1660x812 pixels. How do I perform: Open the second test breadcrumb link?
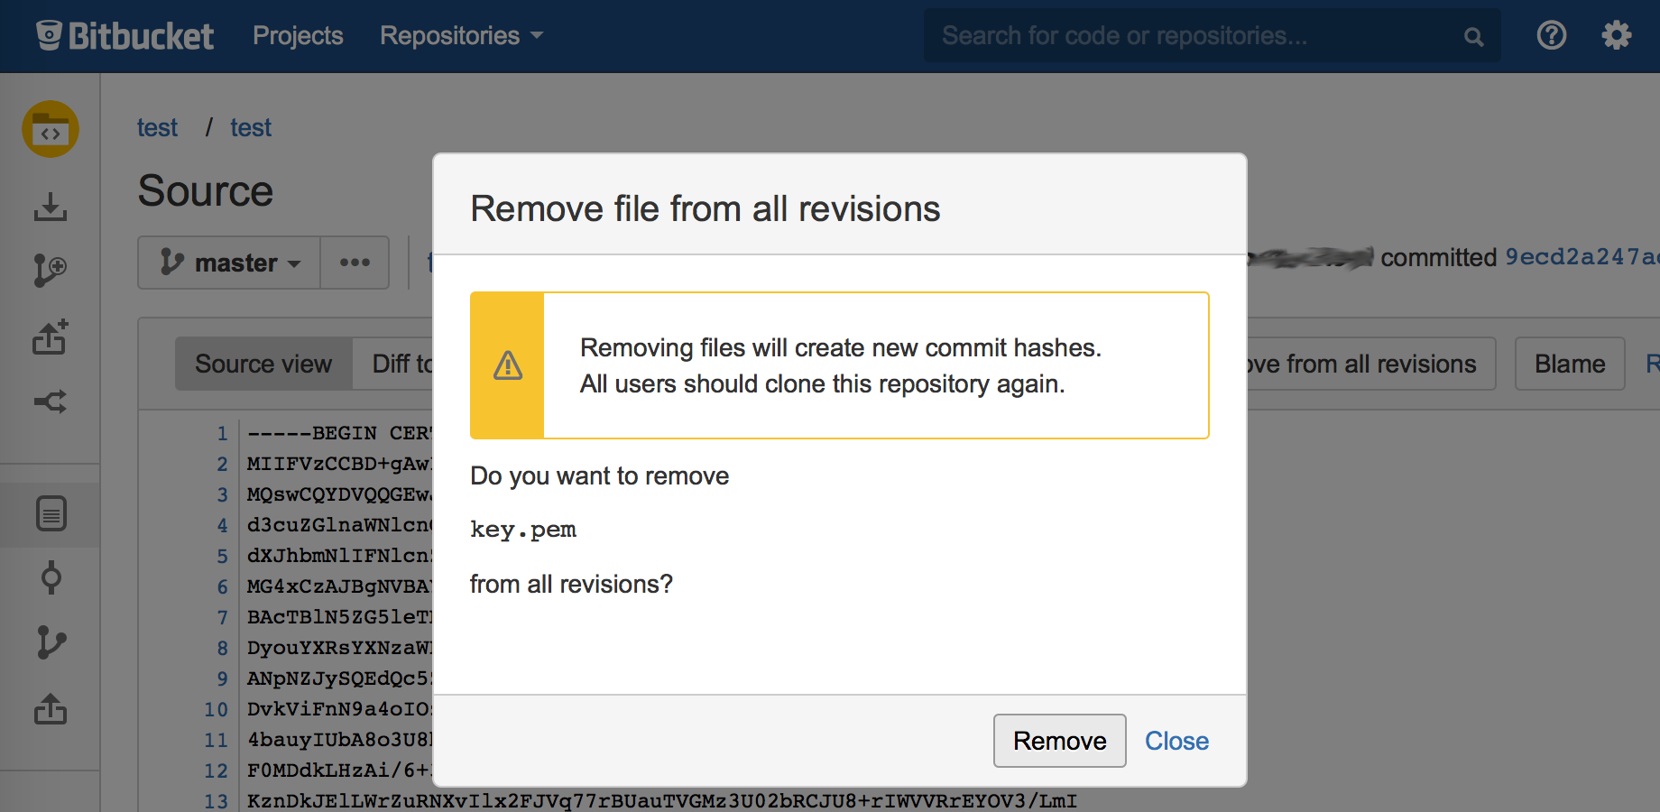pyautogui.click(x=251, y=128)
